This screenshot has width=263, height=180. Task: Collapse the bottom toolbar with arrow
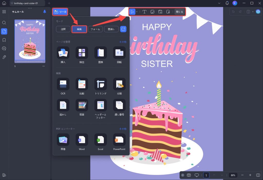183,175
